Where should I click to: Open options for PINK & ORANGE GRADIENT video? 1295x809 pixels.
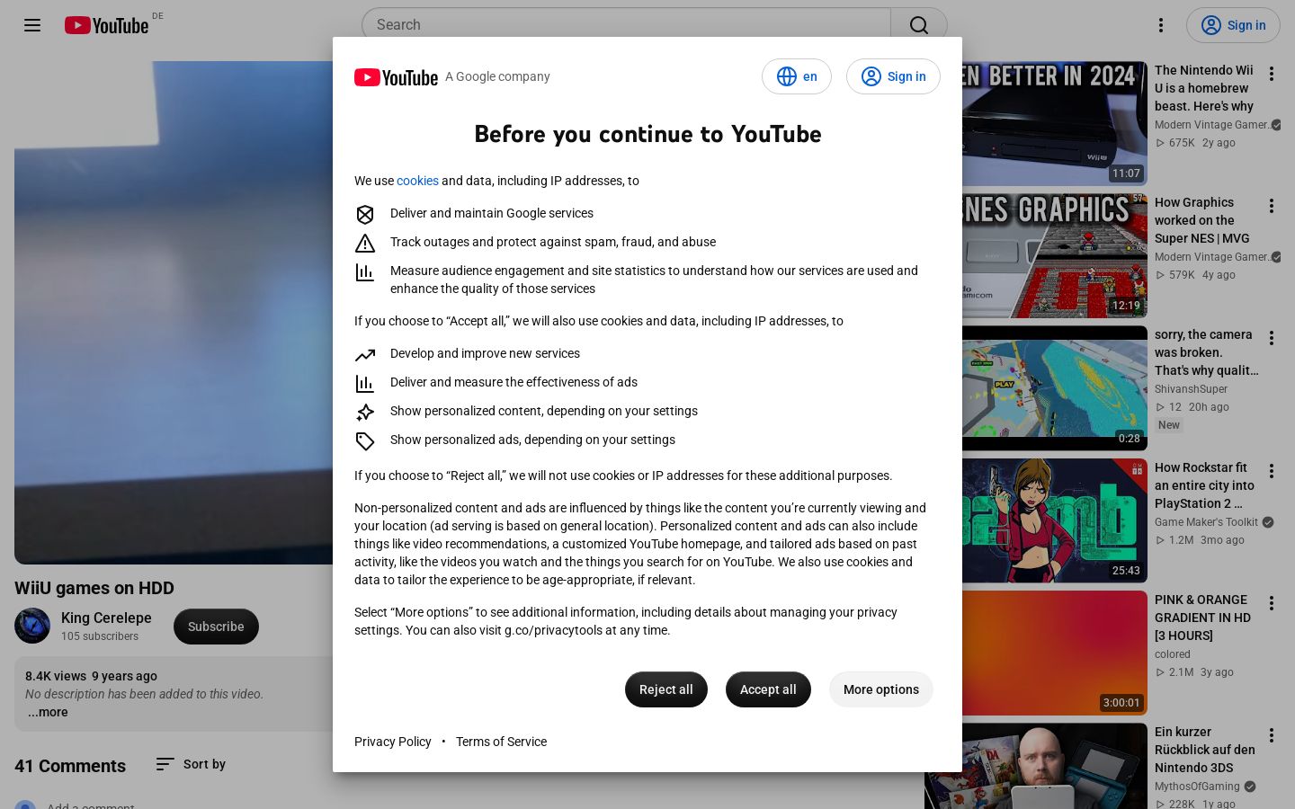[x=1272, y=603]
